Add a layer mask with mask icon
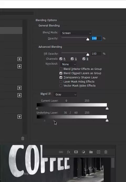Viewport: 126px width, 182px height. (76, 152)
